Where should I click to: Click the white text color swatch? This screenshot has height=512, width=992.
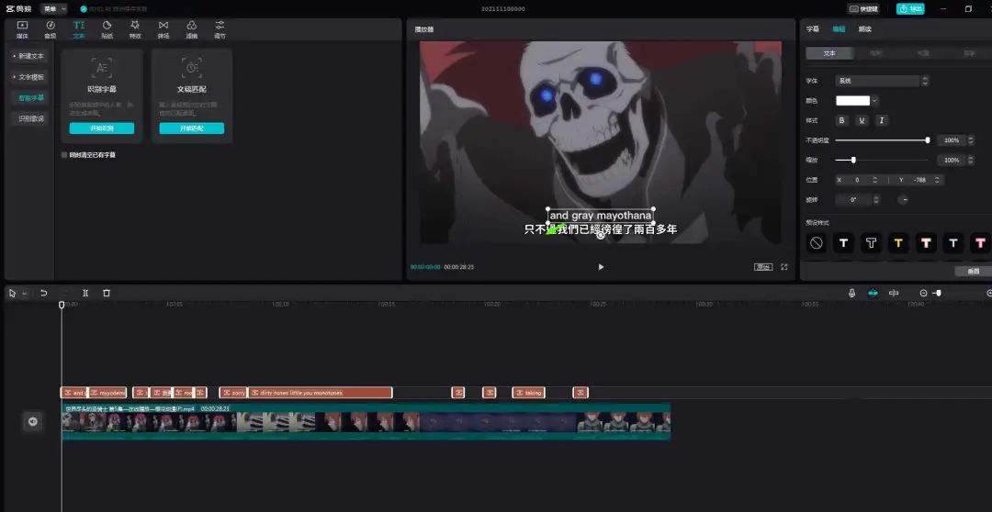click(852, 101)
